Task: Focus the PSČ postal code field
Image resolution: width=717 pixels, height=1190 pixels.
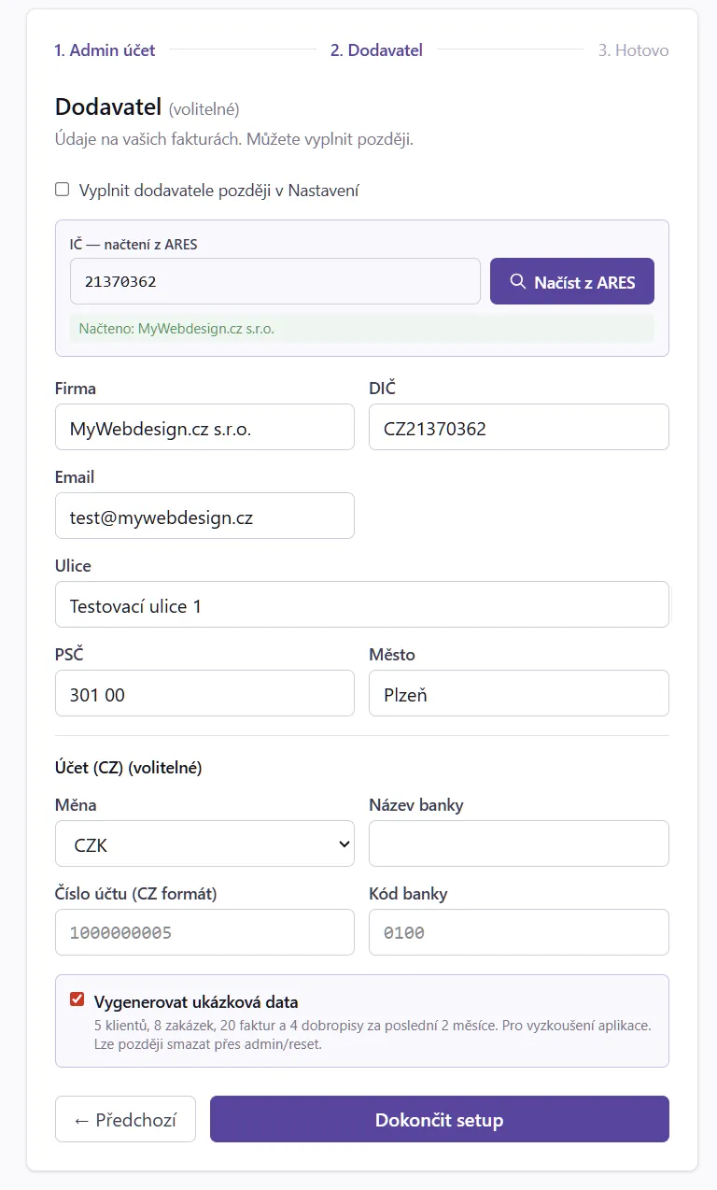Action: (204, 693)
